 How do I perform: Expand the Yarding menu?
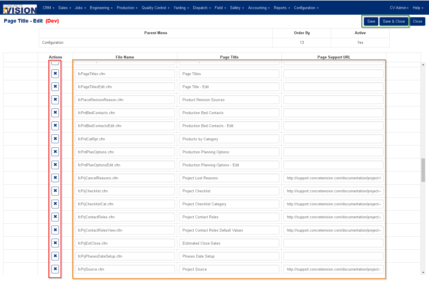pos(181,8)
